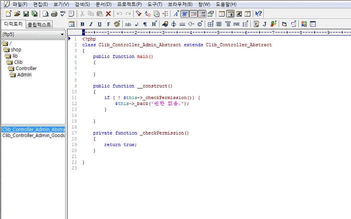Insert paragraph tag pilcrow icon

pyautogui.click(x=145, y=24)
